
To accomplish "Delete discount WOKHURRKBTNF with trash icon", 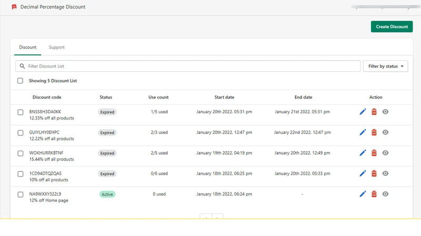I will pyautogui.click(x=374, y=153).
